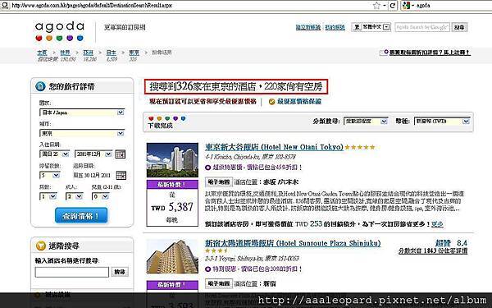Click purple promo icon for Sunroute Plaza Shinjuku
The width and height of the screenshot is (492, 308).
click(207, 269)
